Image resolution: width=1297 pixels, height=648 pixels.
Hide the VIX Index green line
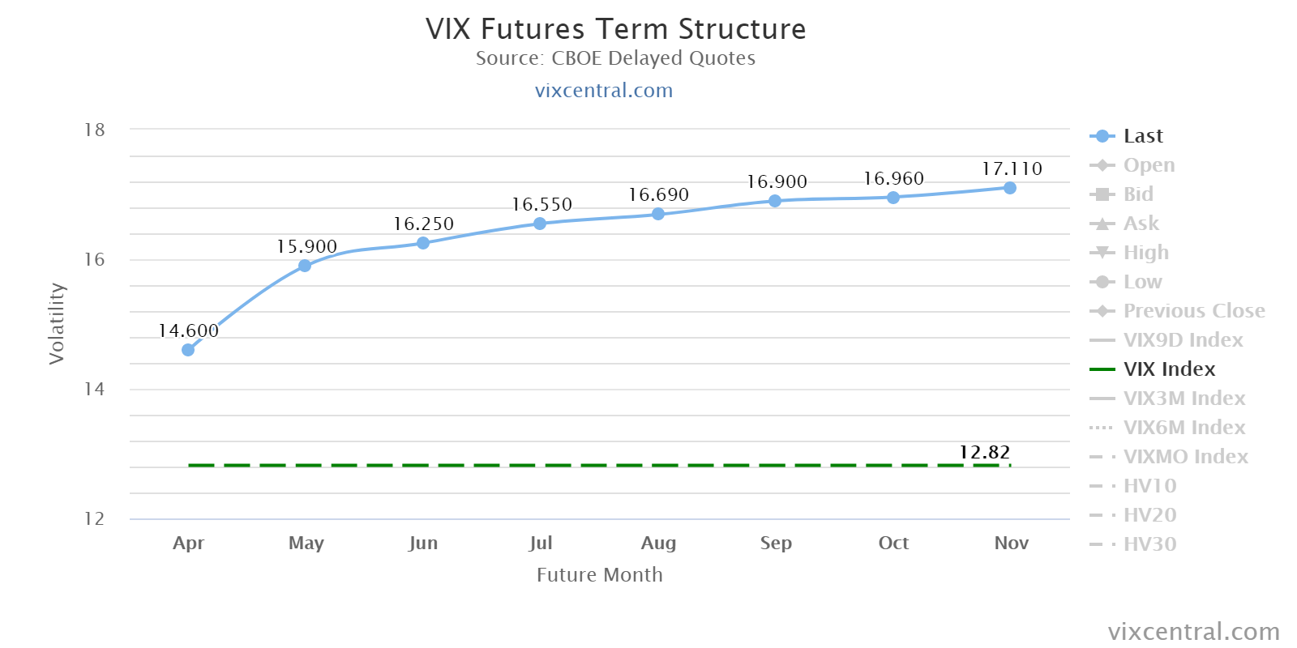(x=1169, y=369)
